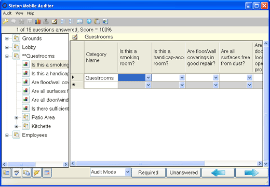Open the Audit Mode dropdown

pyautogui.click(x=128, y=172)
